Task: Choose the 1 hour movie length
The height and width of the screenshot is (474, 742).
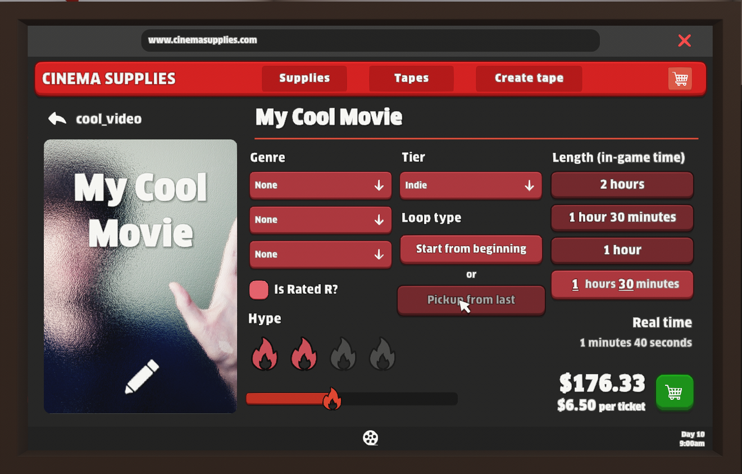Action: tap(622, 250)
